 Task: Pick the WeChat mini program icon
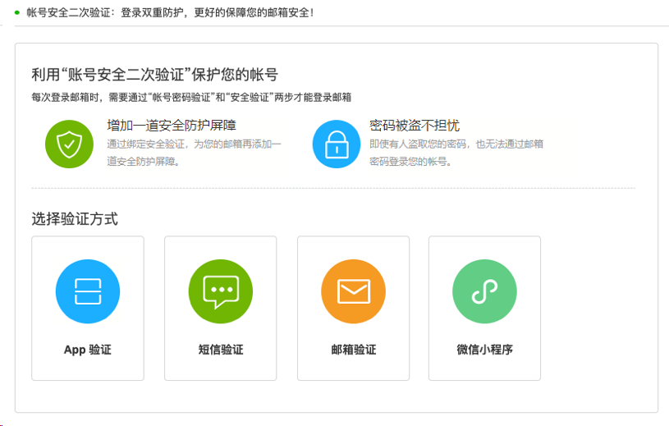(x=484, y=291)
